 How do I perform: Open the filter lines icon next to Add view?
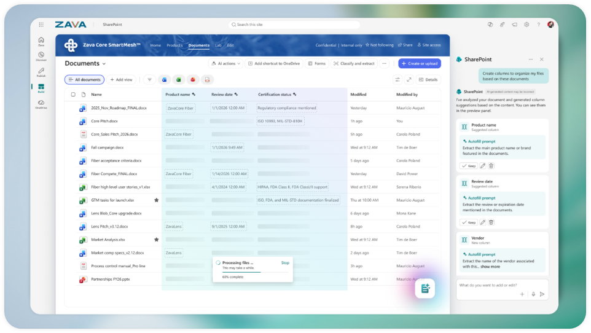pos(150,80)
